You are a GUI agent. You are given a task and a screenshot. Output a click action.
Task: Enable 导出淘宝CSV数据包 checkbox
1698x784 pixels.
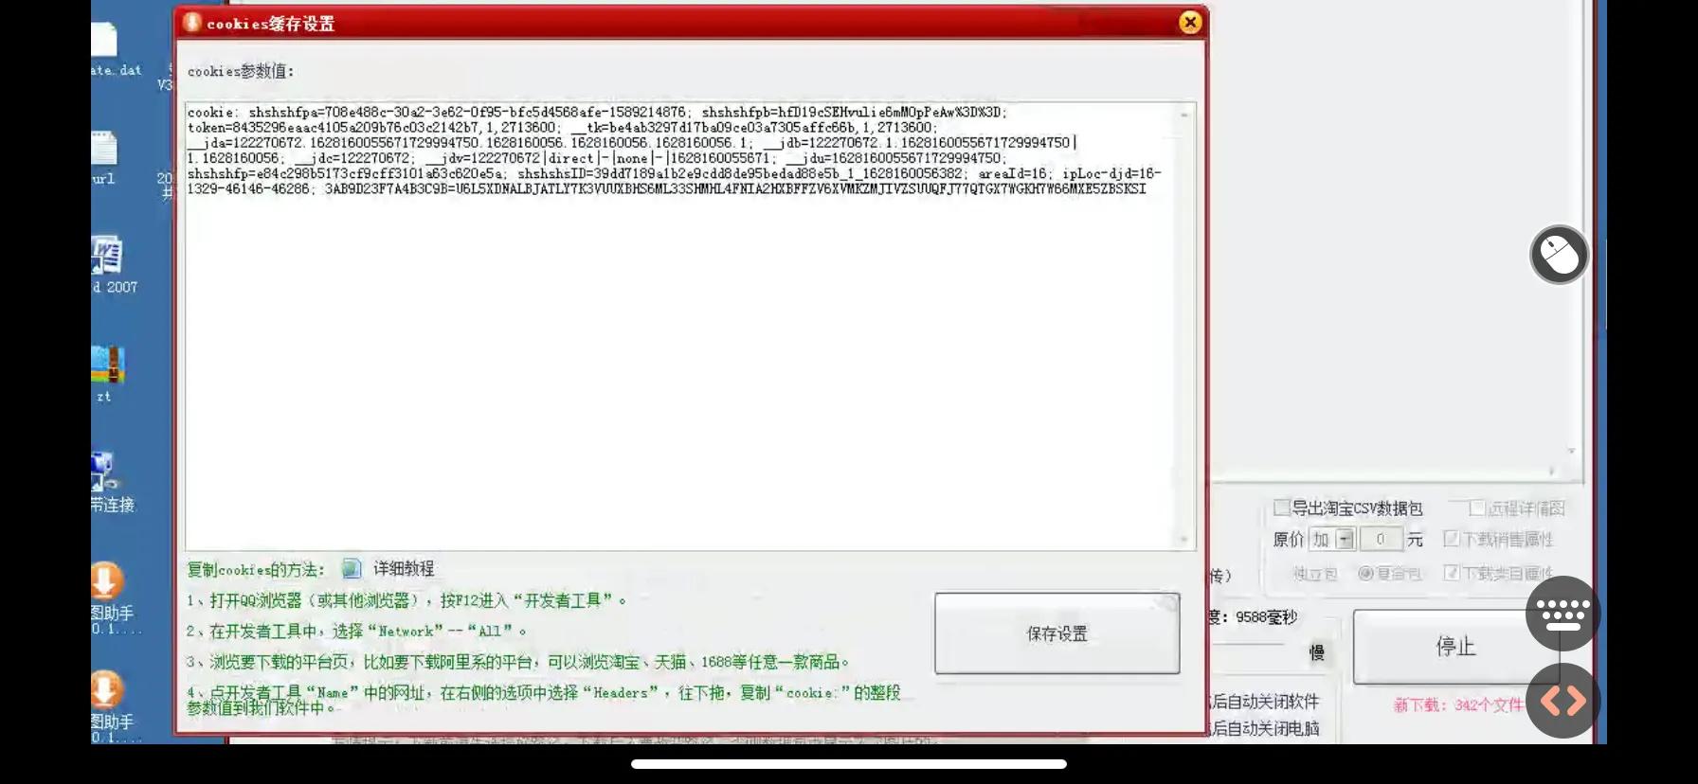[x=1282, y=508]
